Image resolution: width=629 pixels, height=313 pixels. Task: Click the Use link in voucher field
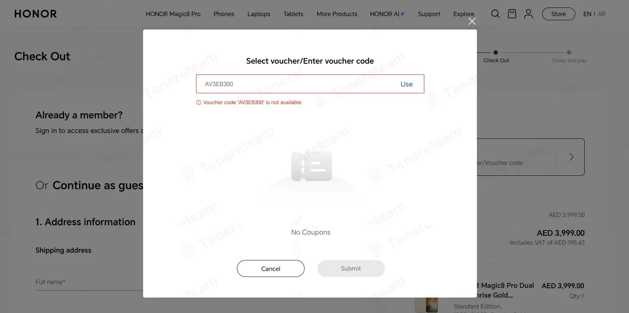point(406,84)
